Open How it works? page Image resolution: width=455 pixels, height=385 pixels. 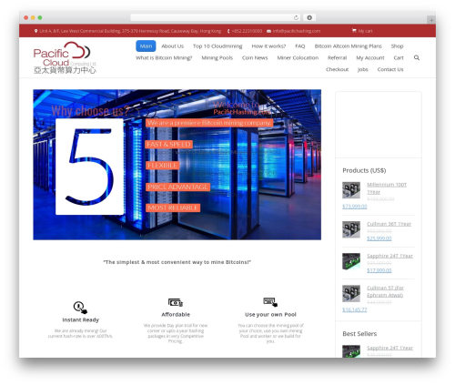[x=268, y=46]
